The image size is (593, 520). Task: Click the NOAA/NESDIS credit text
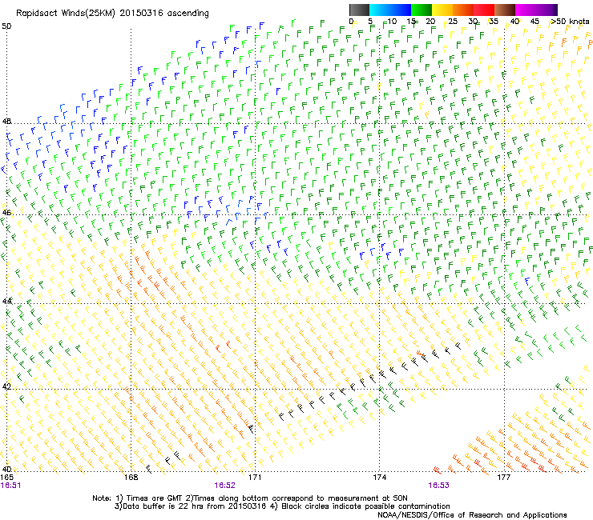472,515
